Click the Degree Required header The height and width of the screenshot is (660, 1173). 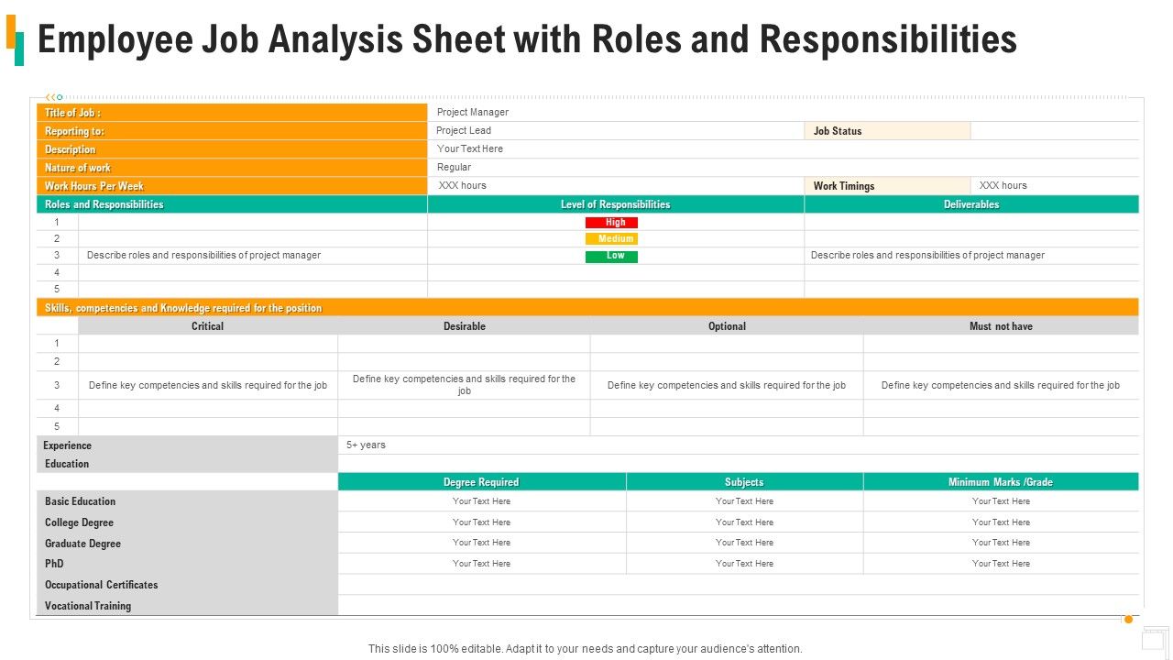(481, 482)
